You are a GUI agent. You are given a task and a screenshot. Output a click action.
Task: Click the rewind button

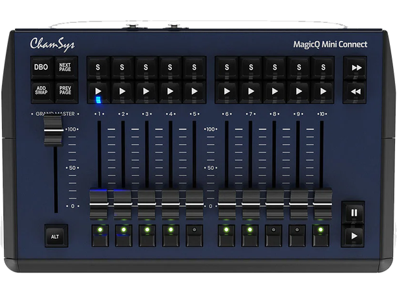pyautogui.click(x=355, y=91)
